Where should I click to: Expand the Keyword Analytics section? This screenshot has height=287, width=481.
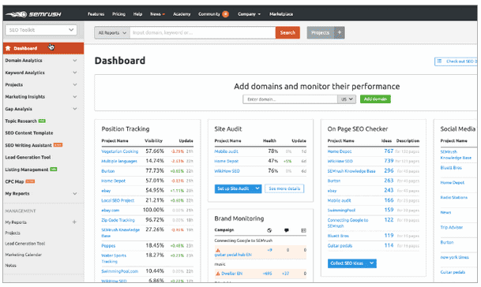point(75,73)
